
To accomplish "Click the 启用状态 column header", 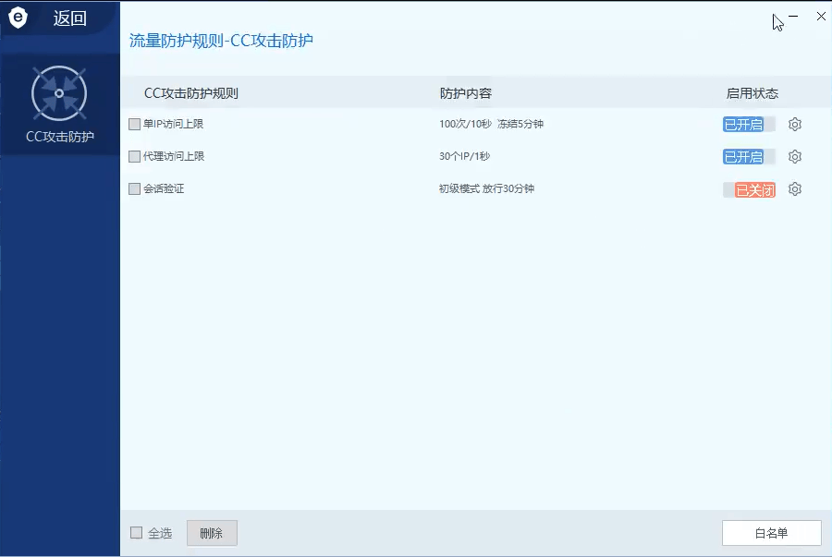I will point(752,93).
